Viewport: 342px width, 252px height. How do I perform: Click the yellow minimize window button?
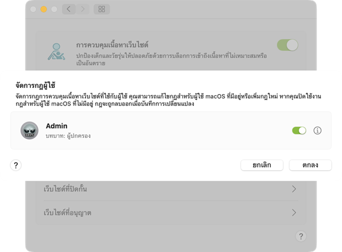click(44, 9)
